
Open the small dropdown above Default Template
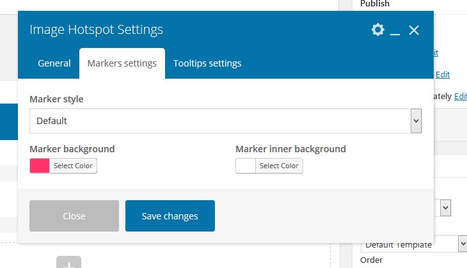click(446, 207)
